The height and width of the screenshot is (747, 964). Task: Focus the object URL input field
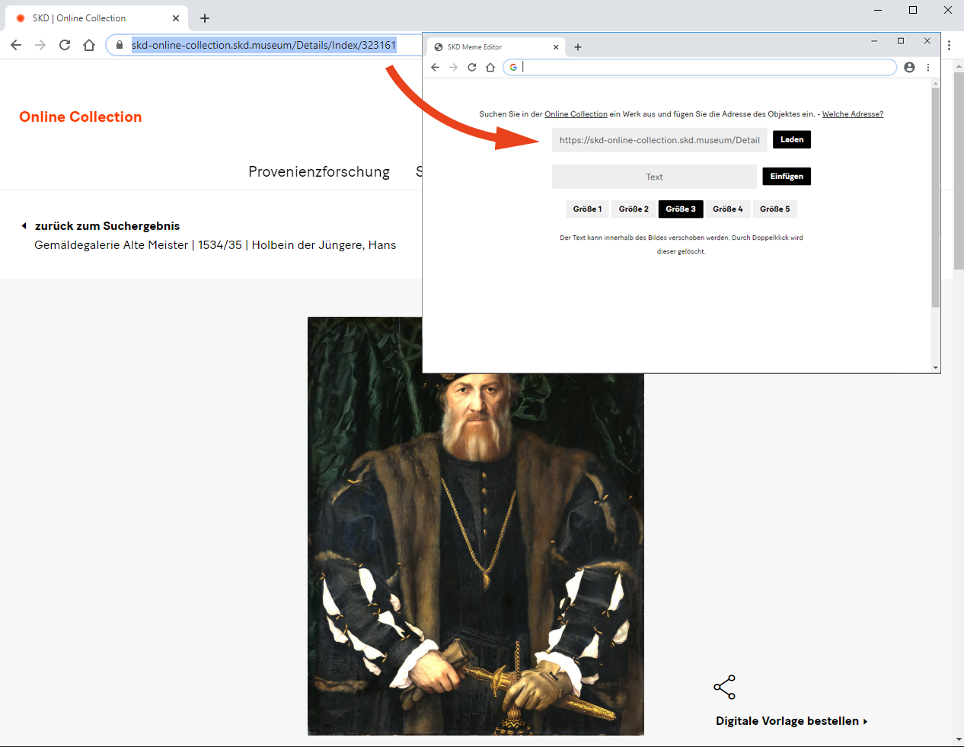click(659, 140)
